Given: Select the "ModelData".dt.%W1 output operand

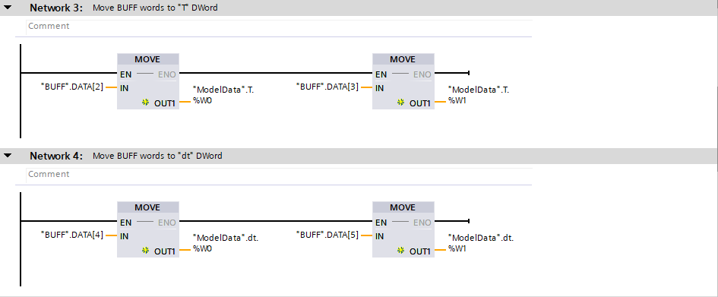Looking at the screenshot, I should [x=481, y=243].
